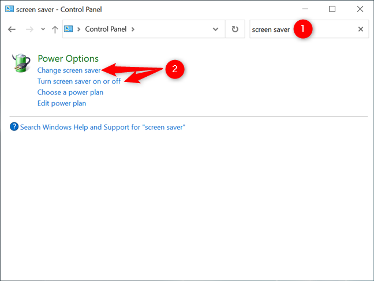The height and width of the screenshot is (281, 374).
Task: Click the forward navigation arrow
Action: coord(29,29)
